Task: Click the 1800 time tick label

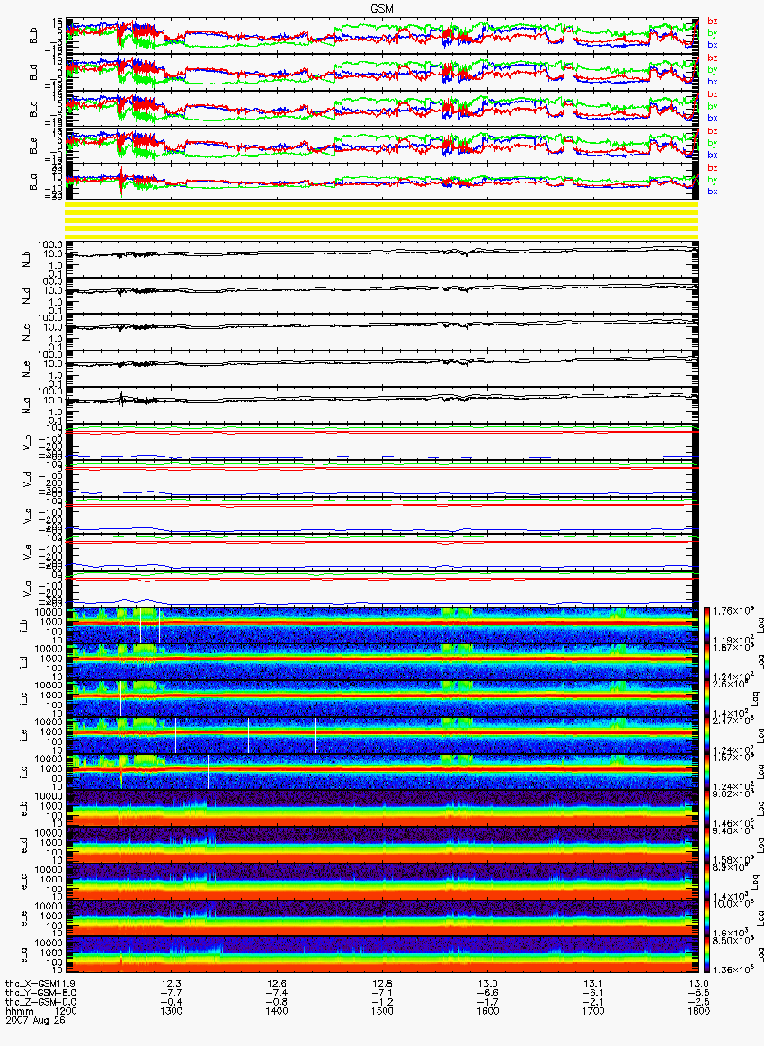Action: (698, 1011)
